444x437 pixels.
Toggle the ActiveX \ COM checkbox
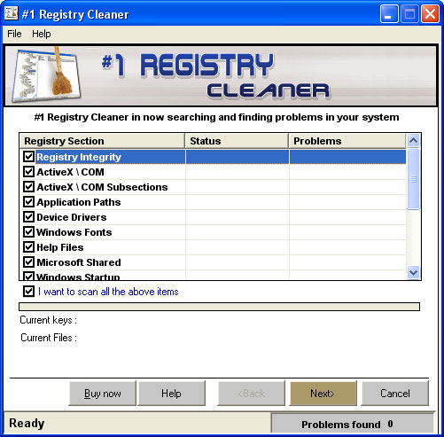[28, 171]
